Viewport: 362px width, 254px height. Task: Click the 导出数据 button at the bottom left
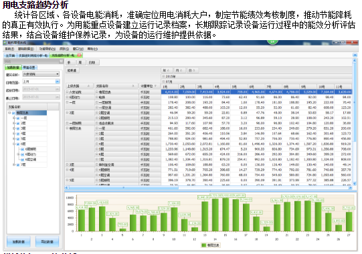[x=47, y=241]
